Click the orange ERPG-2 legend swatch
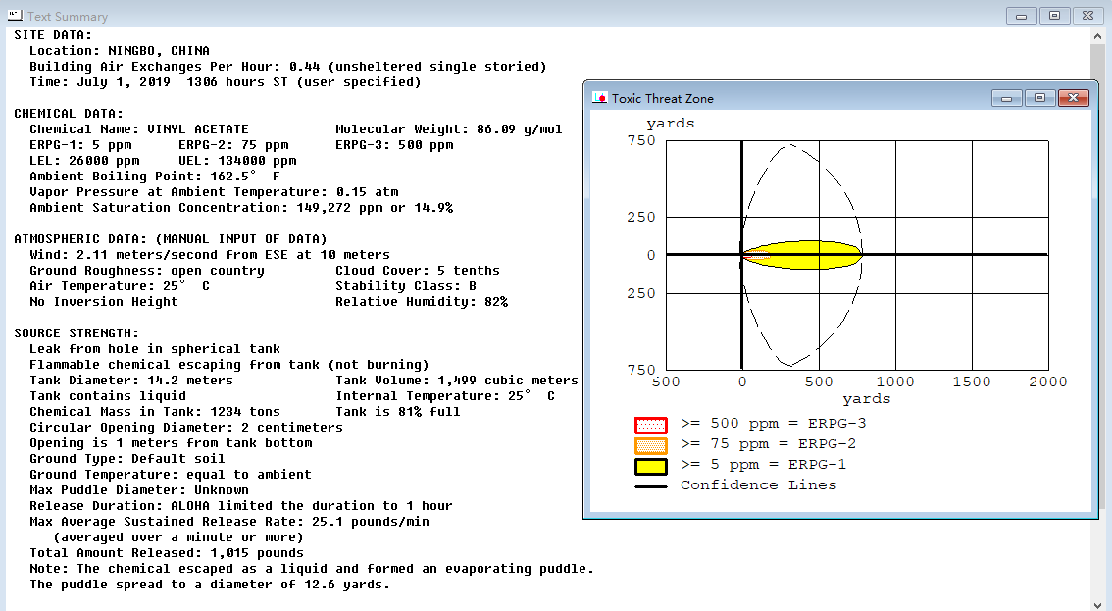 (x=651, y=445)
